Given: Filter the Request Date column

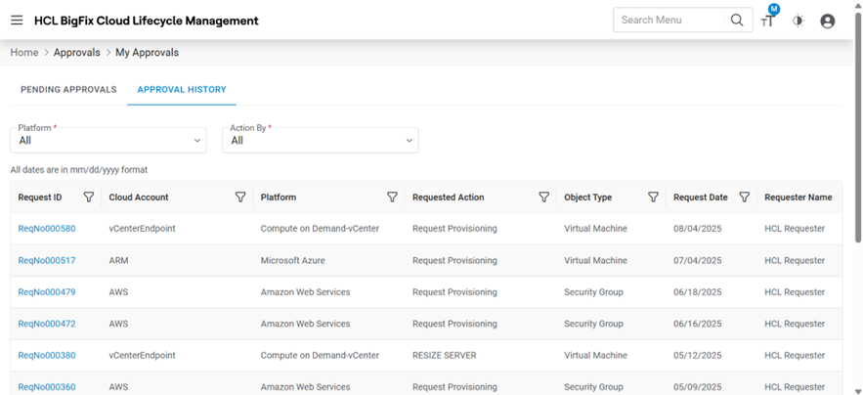Looking at the screenshot, I should point(745,197).
